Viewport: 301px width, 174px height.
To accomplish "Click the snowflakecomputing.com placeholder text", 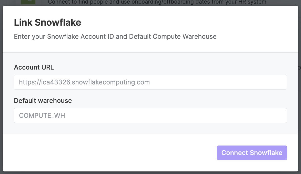I will click(84, 82).
